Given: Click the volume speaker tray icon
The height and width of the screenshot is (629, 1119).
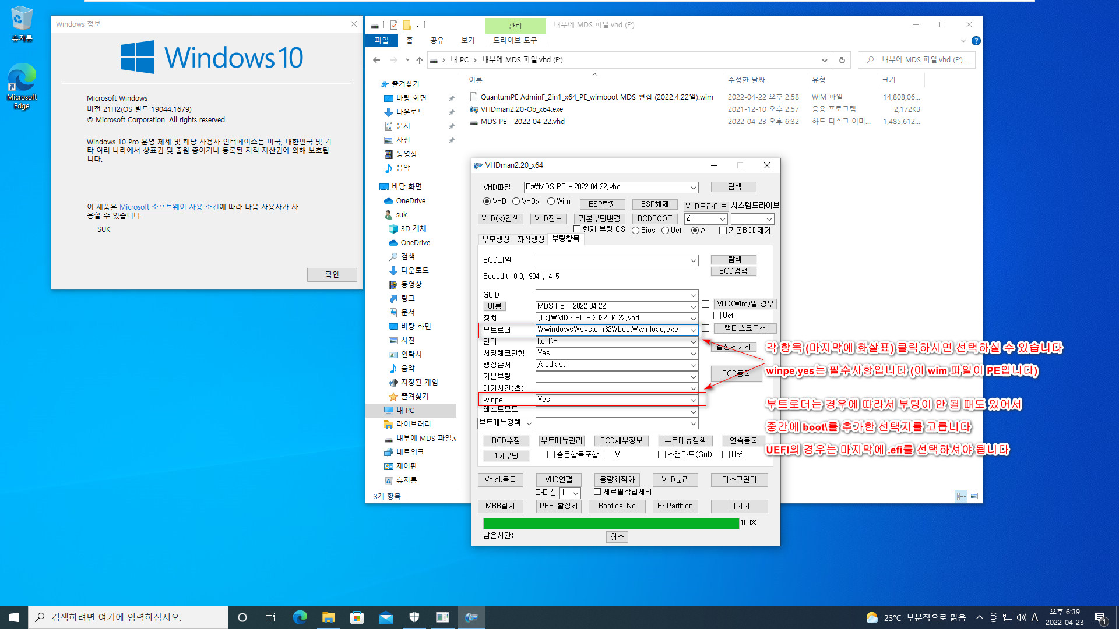Looking at the screenshot, I should 1021,617.
